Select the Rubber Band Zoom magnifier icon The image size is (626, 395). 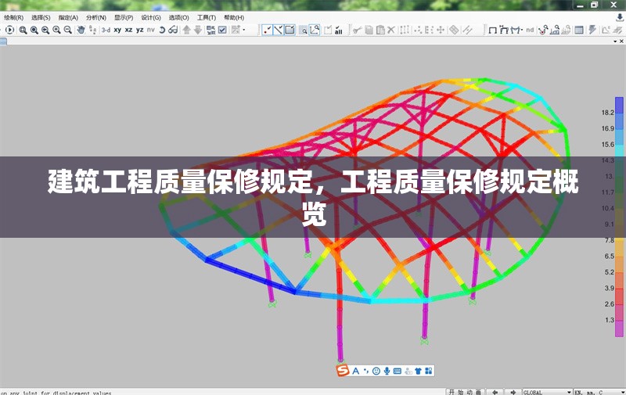(x=23, y=30)
